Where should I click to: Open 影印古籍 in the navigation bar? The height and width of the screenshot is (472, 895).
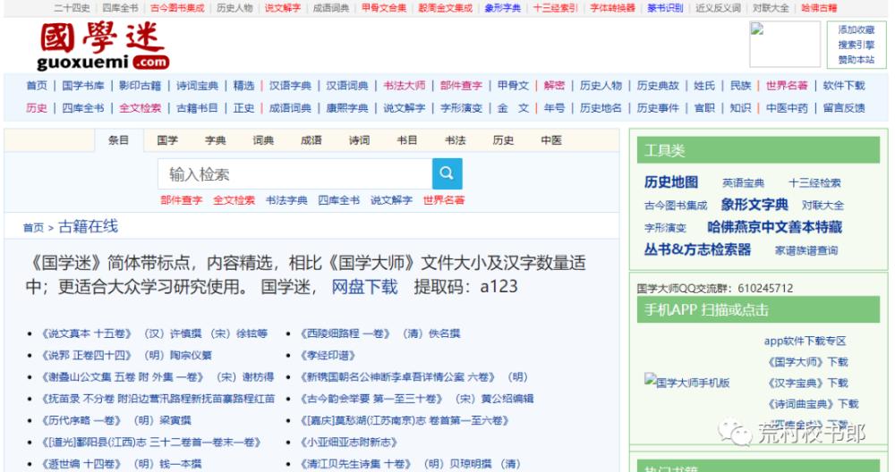141,86
